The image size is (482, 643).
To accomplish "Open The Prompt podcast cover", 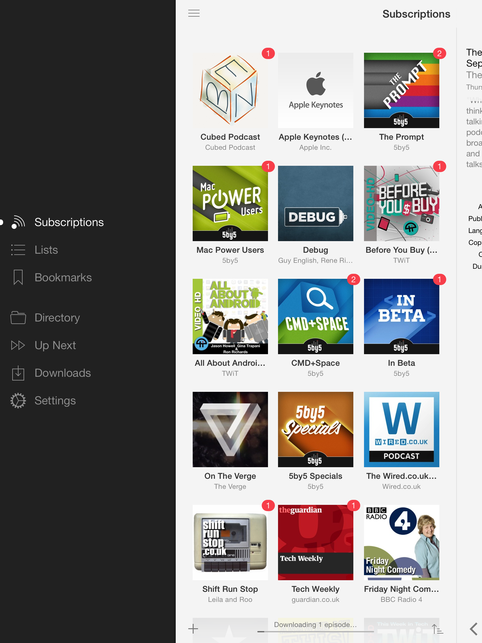I will click(401, 90).
